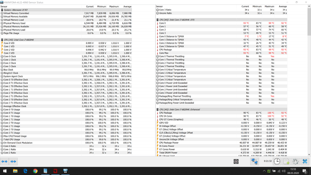Click the HWiNFO64 taskbar icon
The height and width of the screenshot is (175, 311).
66,171
